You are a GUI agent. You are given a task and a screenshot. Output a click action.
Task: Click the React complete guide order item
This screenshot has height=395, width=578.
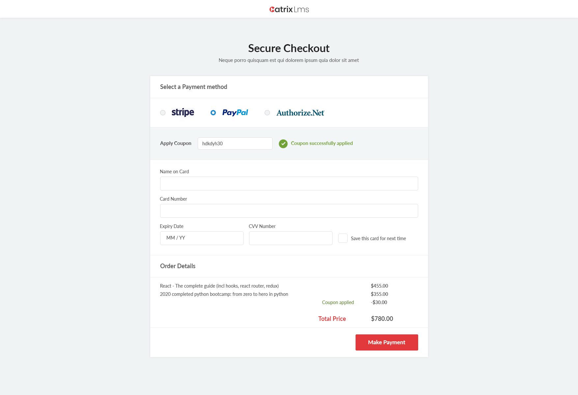[x=219, y=286]
